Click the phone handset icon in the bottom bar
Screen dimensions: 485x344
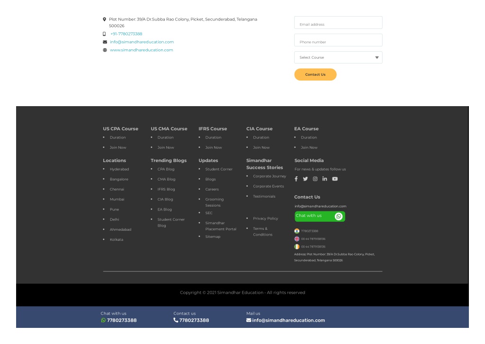pyautogui.click(x=176, y=320)
